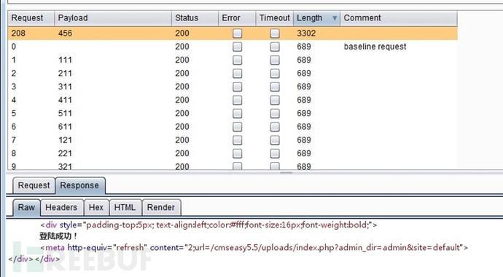Select the 'baseline request' comment cell
Image resolution: width=503 pixels, height=277 pixels.
(375, 47)
